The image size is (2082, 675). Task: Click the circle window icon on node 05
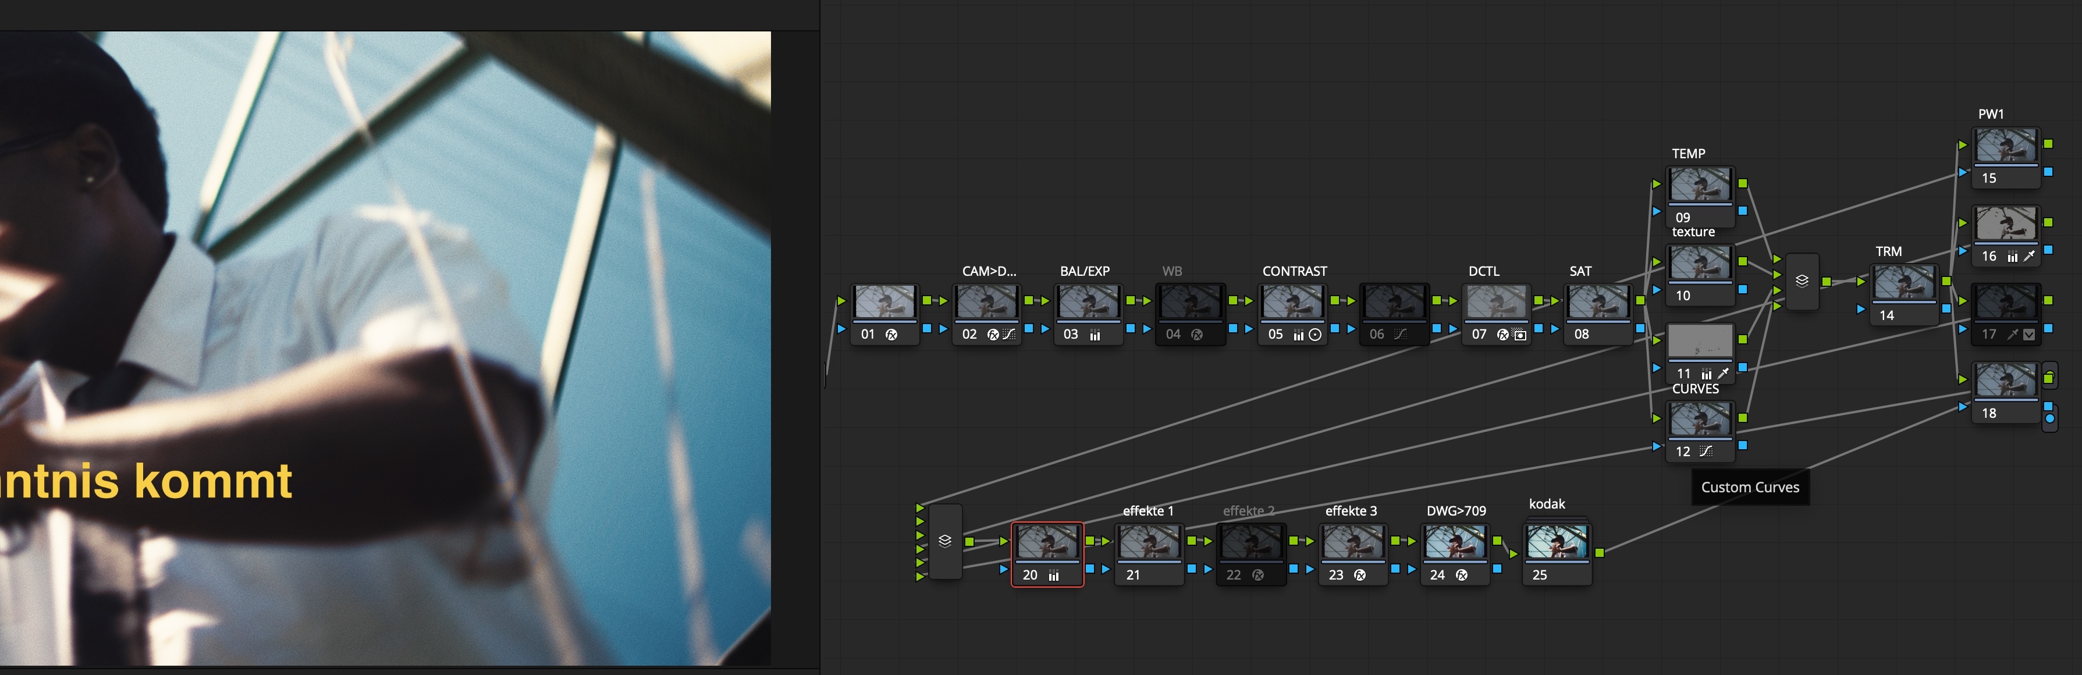click(x=1315, y=335)
